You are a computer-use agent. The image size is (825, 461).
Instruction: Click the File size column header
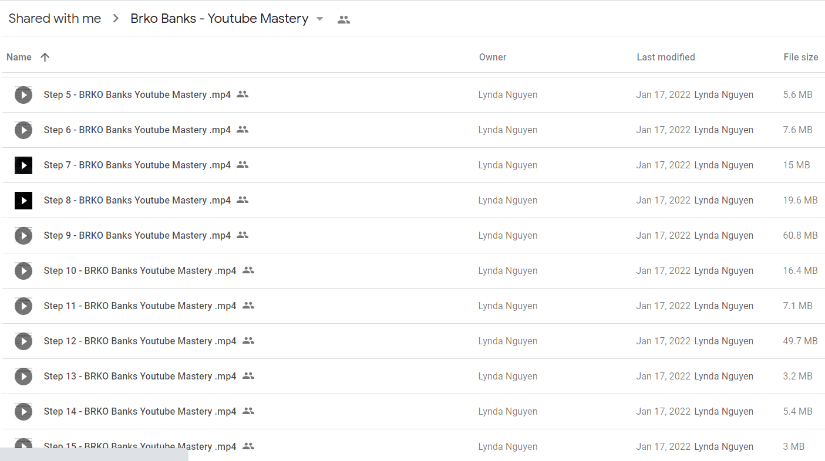point(801,57)
